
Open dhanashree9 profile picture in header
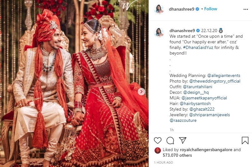[x=159, y=9]
